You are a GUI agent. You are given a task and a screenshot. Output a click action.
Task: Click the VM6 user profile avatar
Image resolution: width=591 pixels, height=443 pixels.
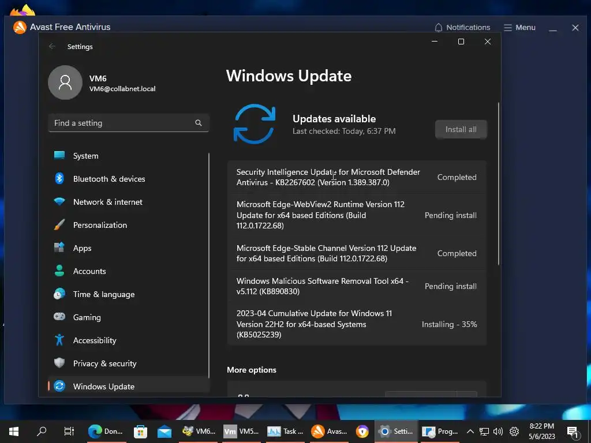pos(65,82)
